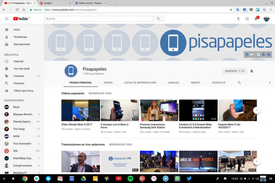This screenshot has width=275, height=183.
Task: Open Videos que me gustan
Action: (x=22, y=91)
